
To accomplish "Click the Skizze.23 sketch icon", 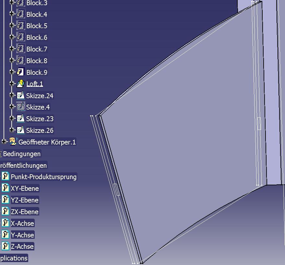I will coord(20,118).
